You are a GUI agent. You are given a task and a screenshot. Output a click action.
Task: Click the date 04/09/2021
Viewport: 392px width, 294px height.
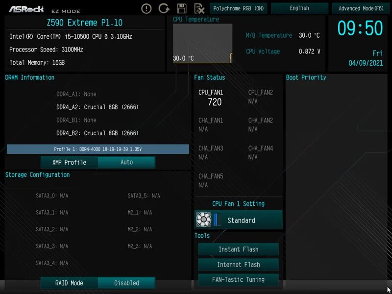pyautogui.click(x=366, y=63)
